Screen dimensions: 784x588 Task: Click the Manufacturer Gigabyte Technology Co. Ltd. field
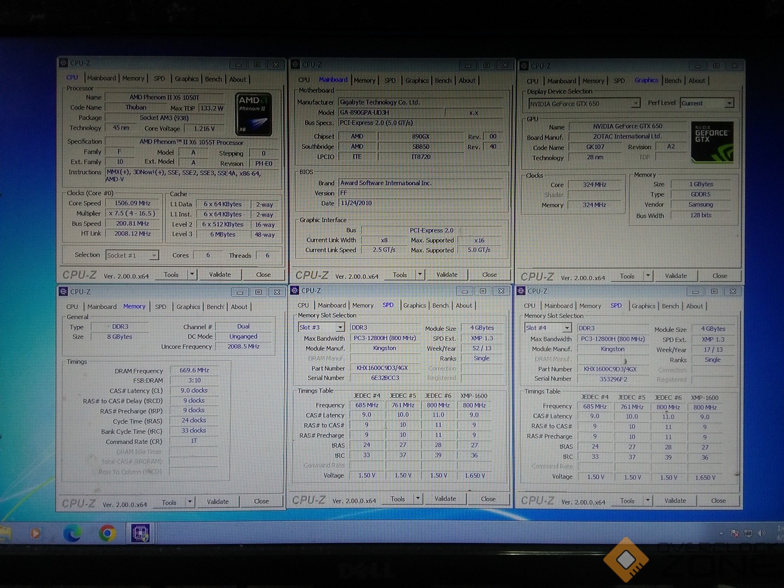click(x=421, y=102)
